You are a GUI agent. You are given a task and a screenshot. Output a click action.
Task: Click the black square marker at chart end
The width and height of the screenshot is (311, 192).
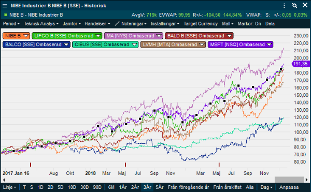tap(281, 69)
